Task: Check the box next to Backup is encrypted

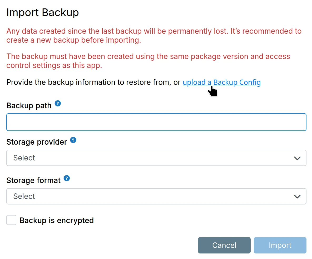Action: pos(11,220)
